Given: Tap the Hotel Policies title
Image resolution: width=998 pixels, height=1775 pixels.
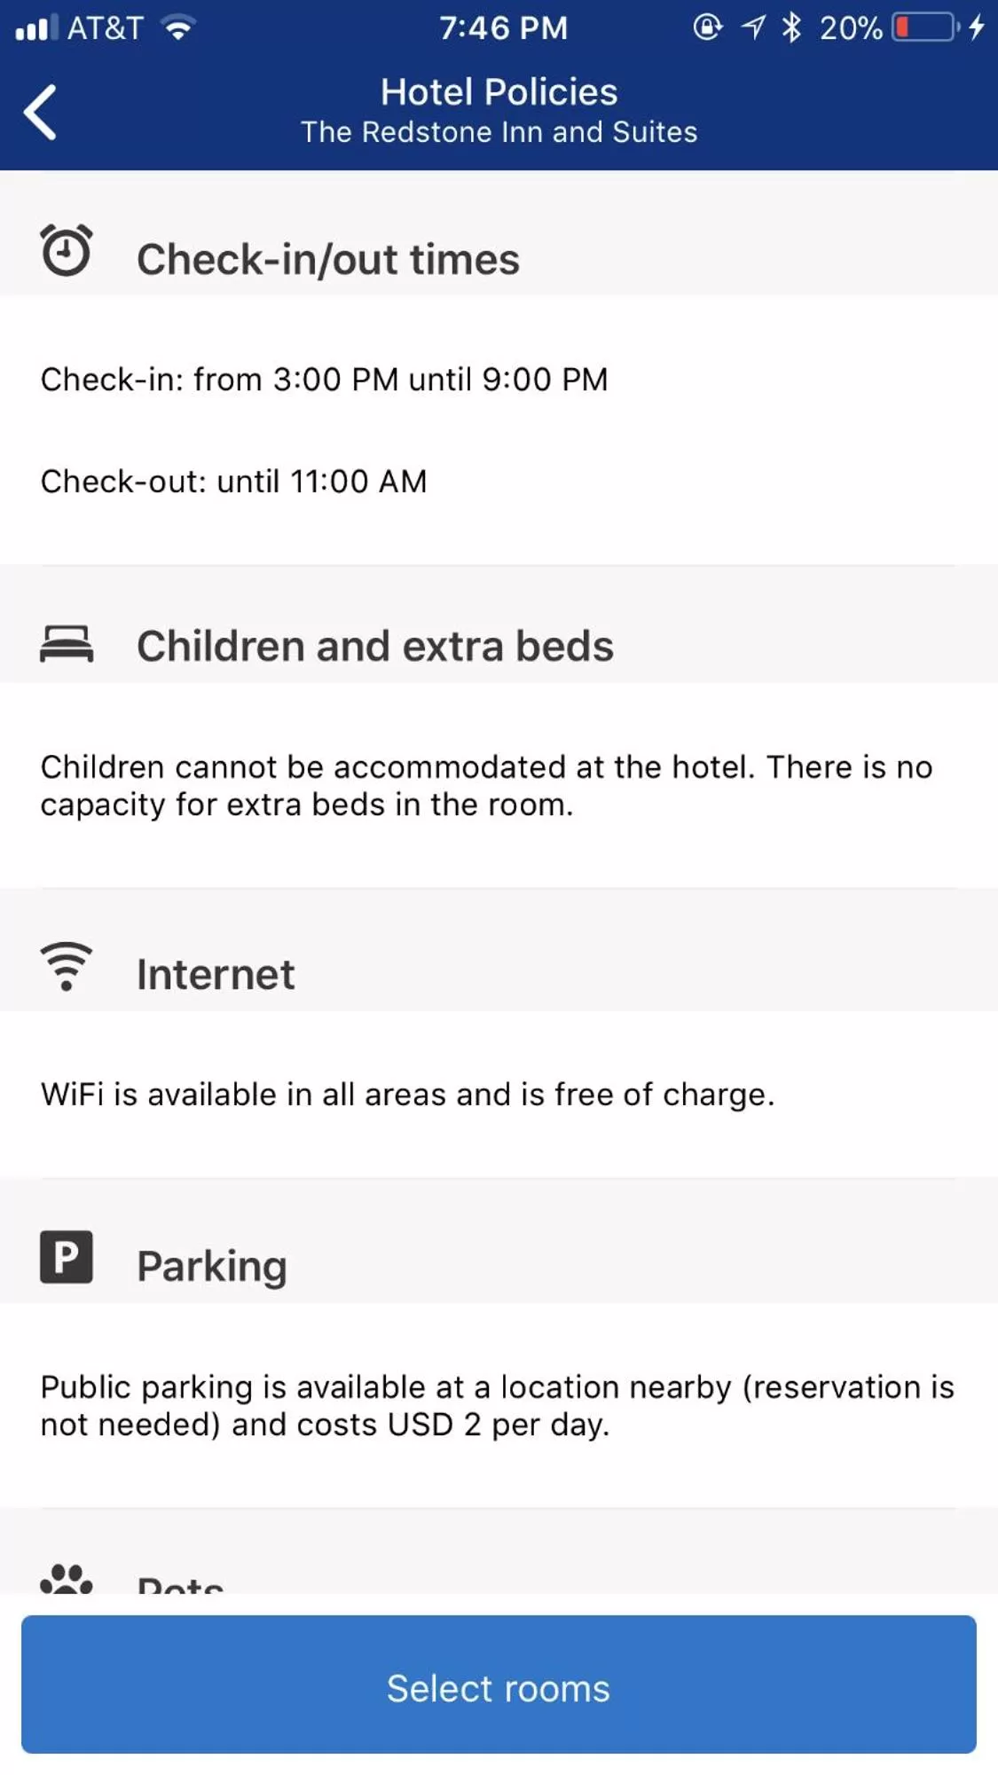Looking at the screenshot, I should (499, 92).
